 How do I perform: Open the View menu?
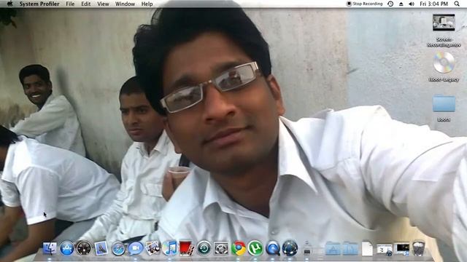click(x=103, y=4)
